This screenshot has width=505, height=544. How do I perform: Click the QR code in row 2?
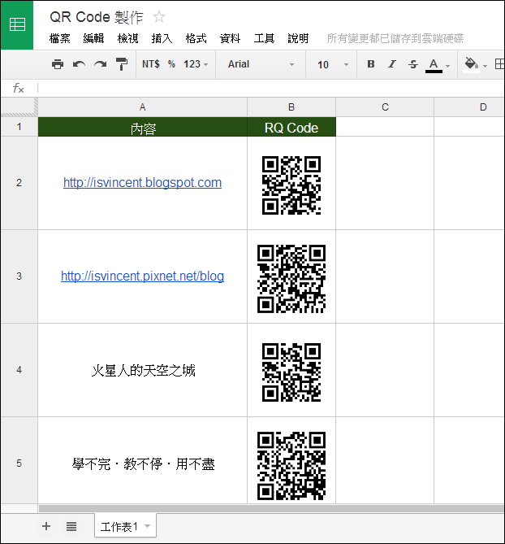pyautogui.click(x=291, y=185)
